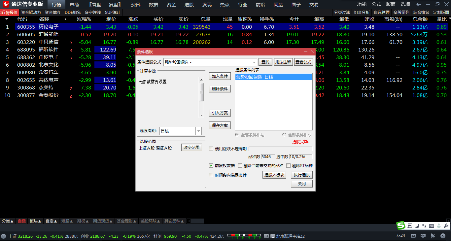Click the satellite connection icon near bottom right
The width and height of the screenshot is (451, 241).
[x=433, y=236]
